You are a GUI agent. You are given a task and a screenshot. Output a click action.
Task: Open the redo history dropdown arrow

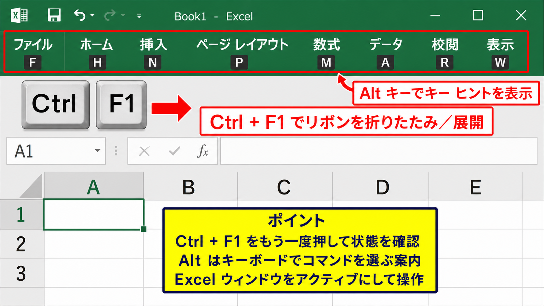pyautogui.click(x=123, y=15)
